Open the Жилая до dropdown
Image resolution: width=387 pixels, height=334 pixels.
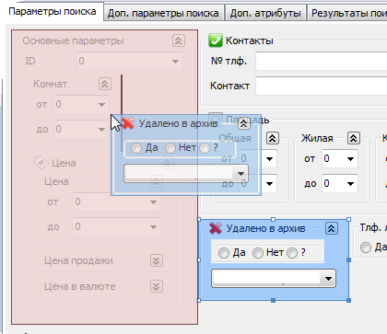[350, 183]
